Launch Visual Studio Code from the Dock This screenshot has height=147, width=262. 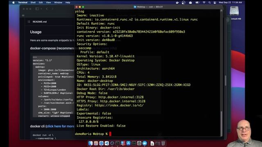tap(107, 143)
